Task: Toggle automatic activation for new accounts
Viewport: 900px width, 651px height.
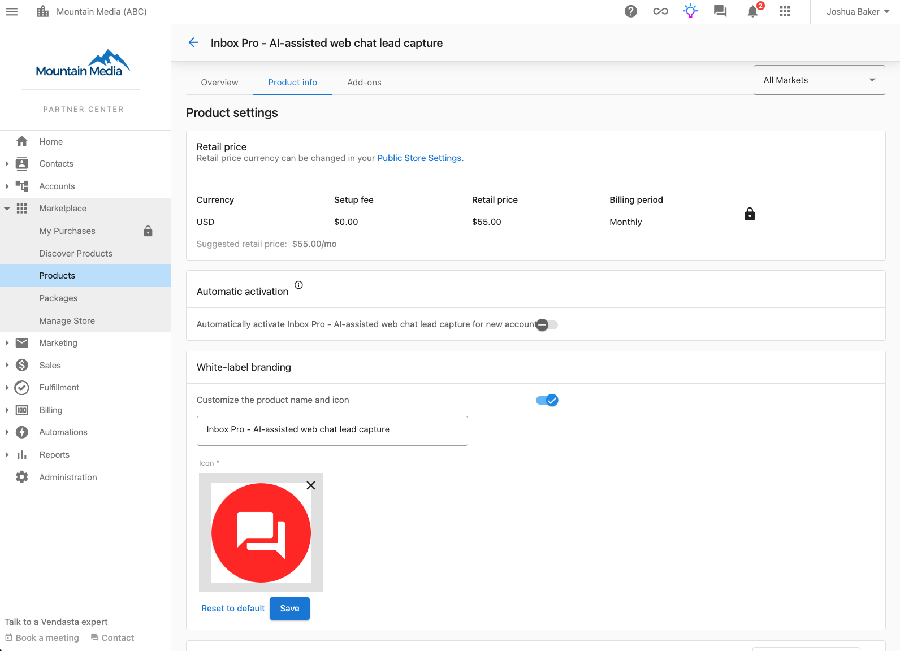Action: 547,324
